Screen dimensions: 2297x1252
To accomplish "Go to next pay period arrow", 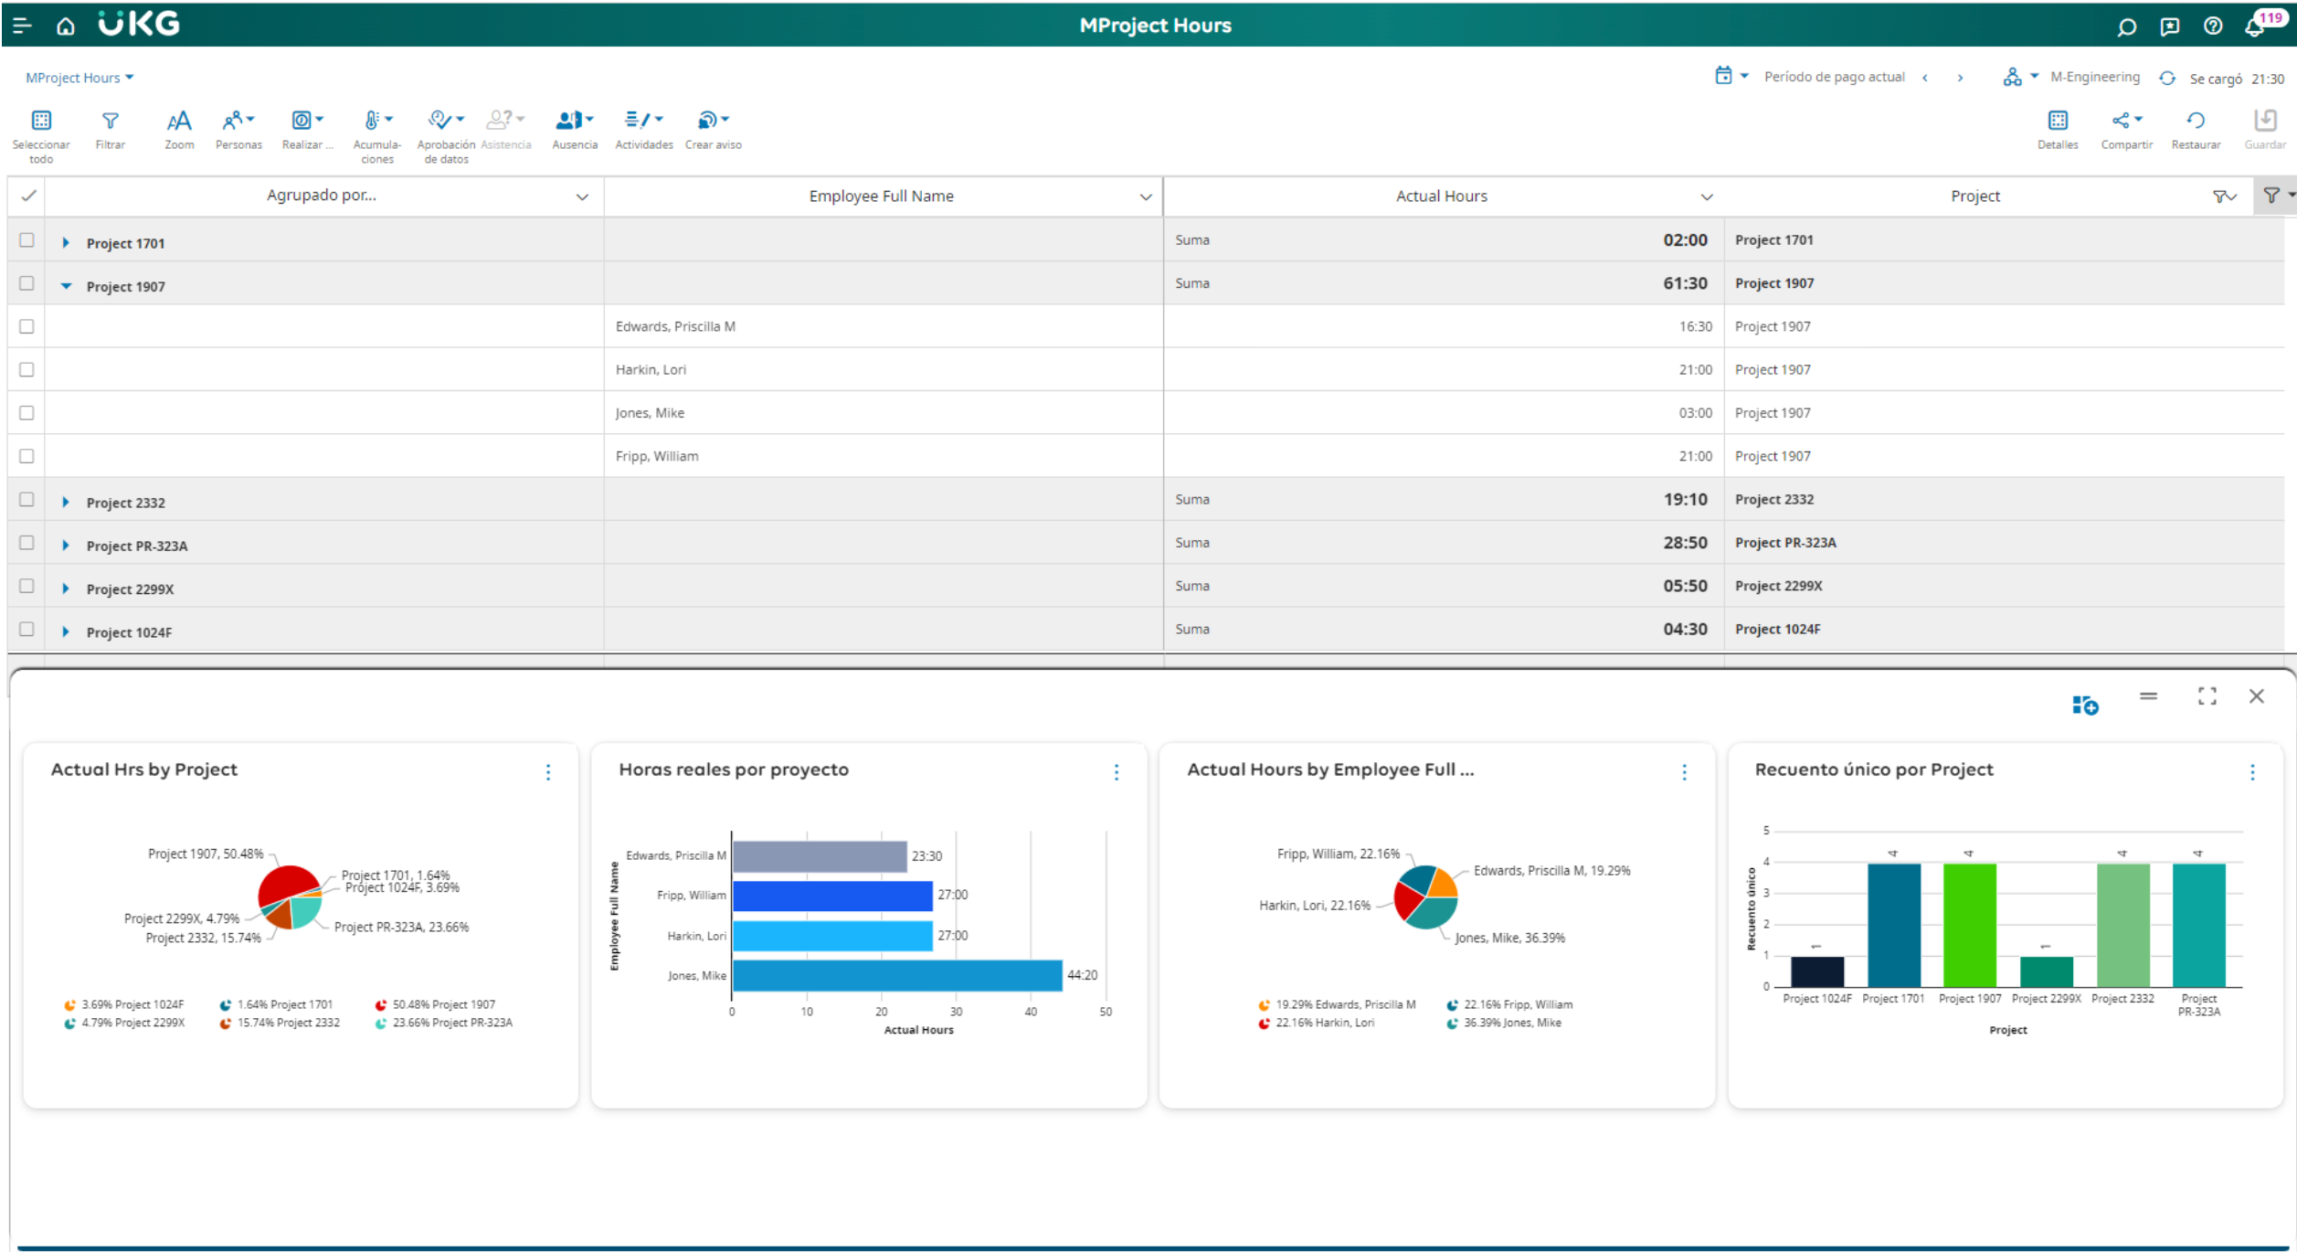I will (x=1960, y=78).
